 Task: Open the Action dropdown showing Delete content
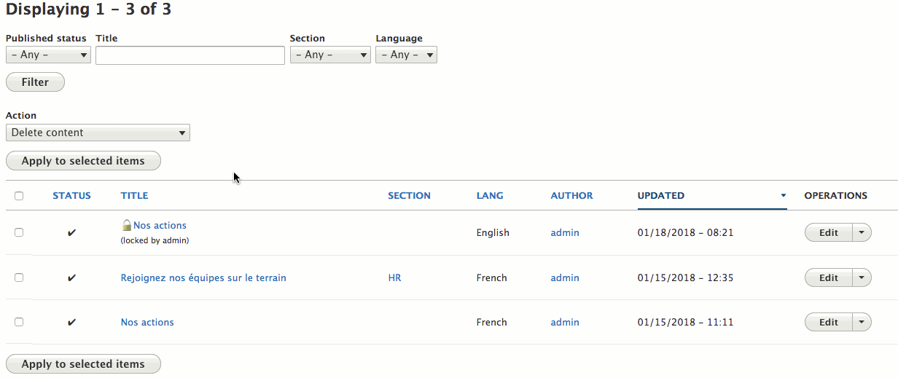(98, 133)
